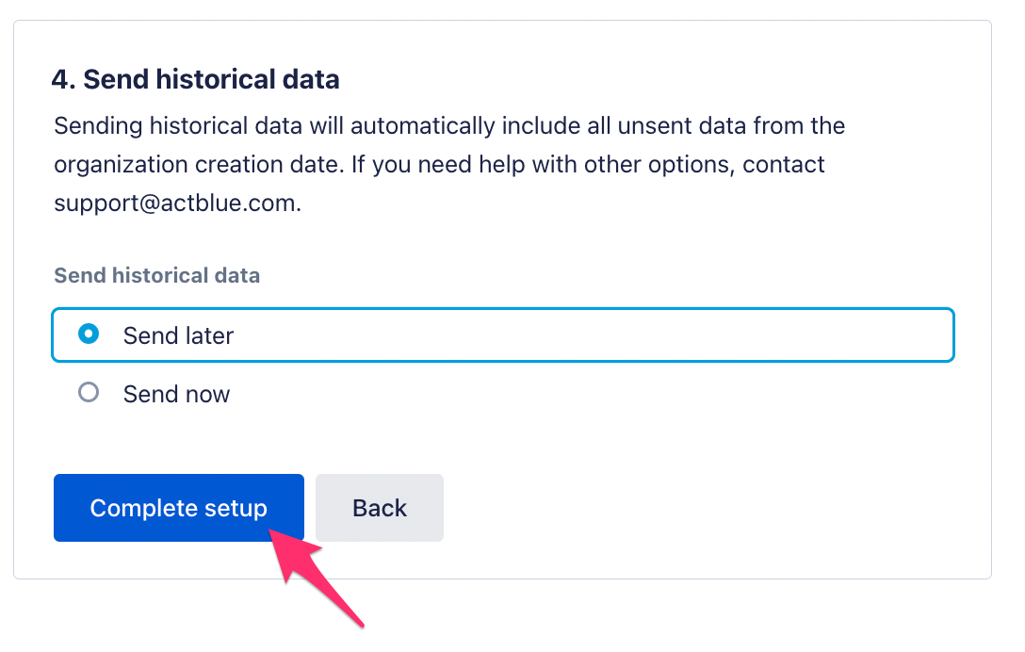Choose the Send now radio button
Image resolution: width=1025 pixels, height=652 pixels.
[x=89, y=392]
